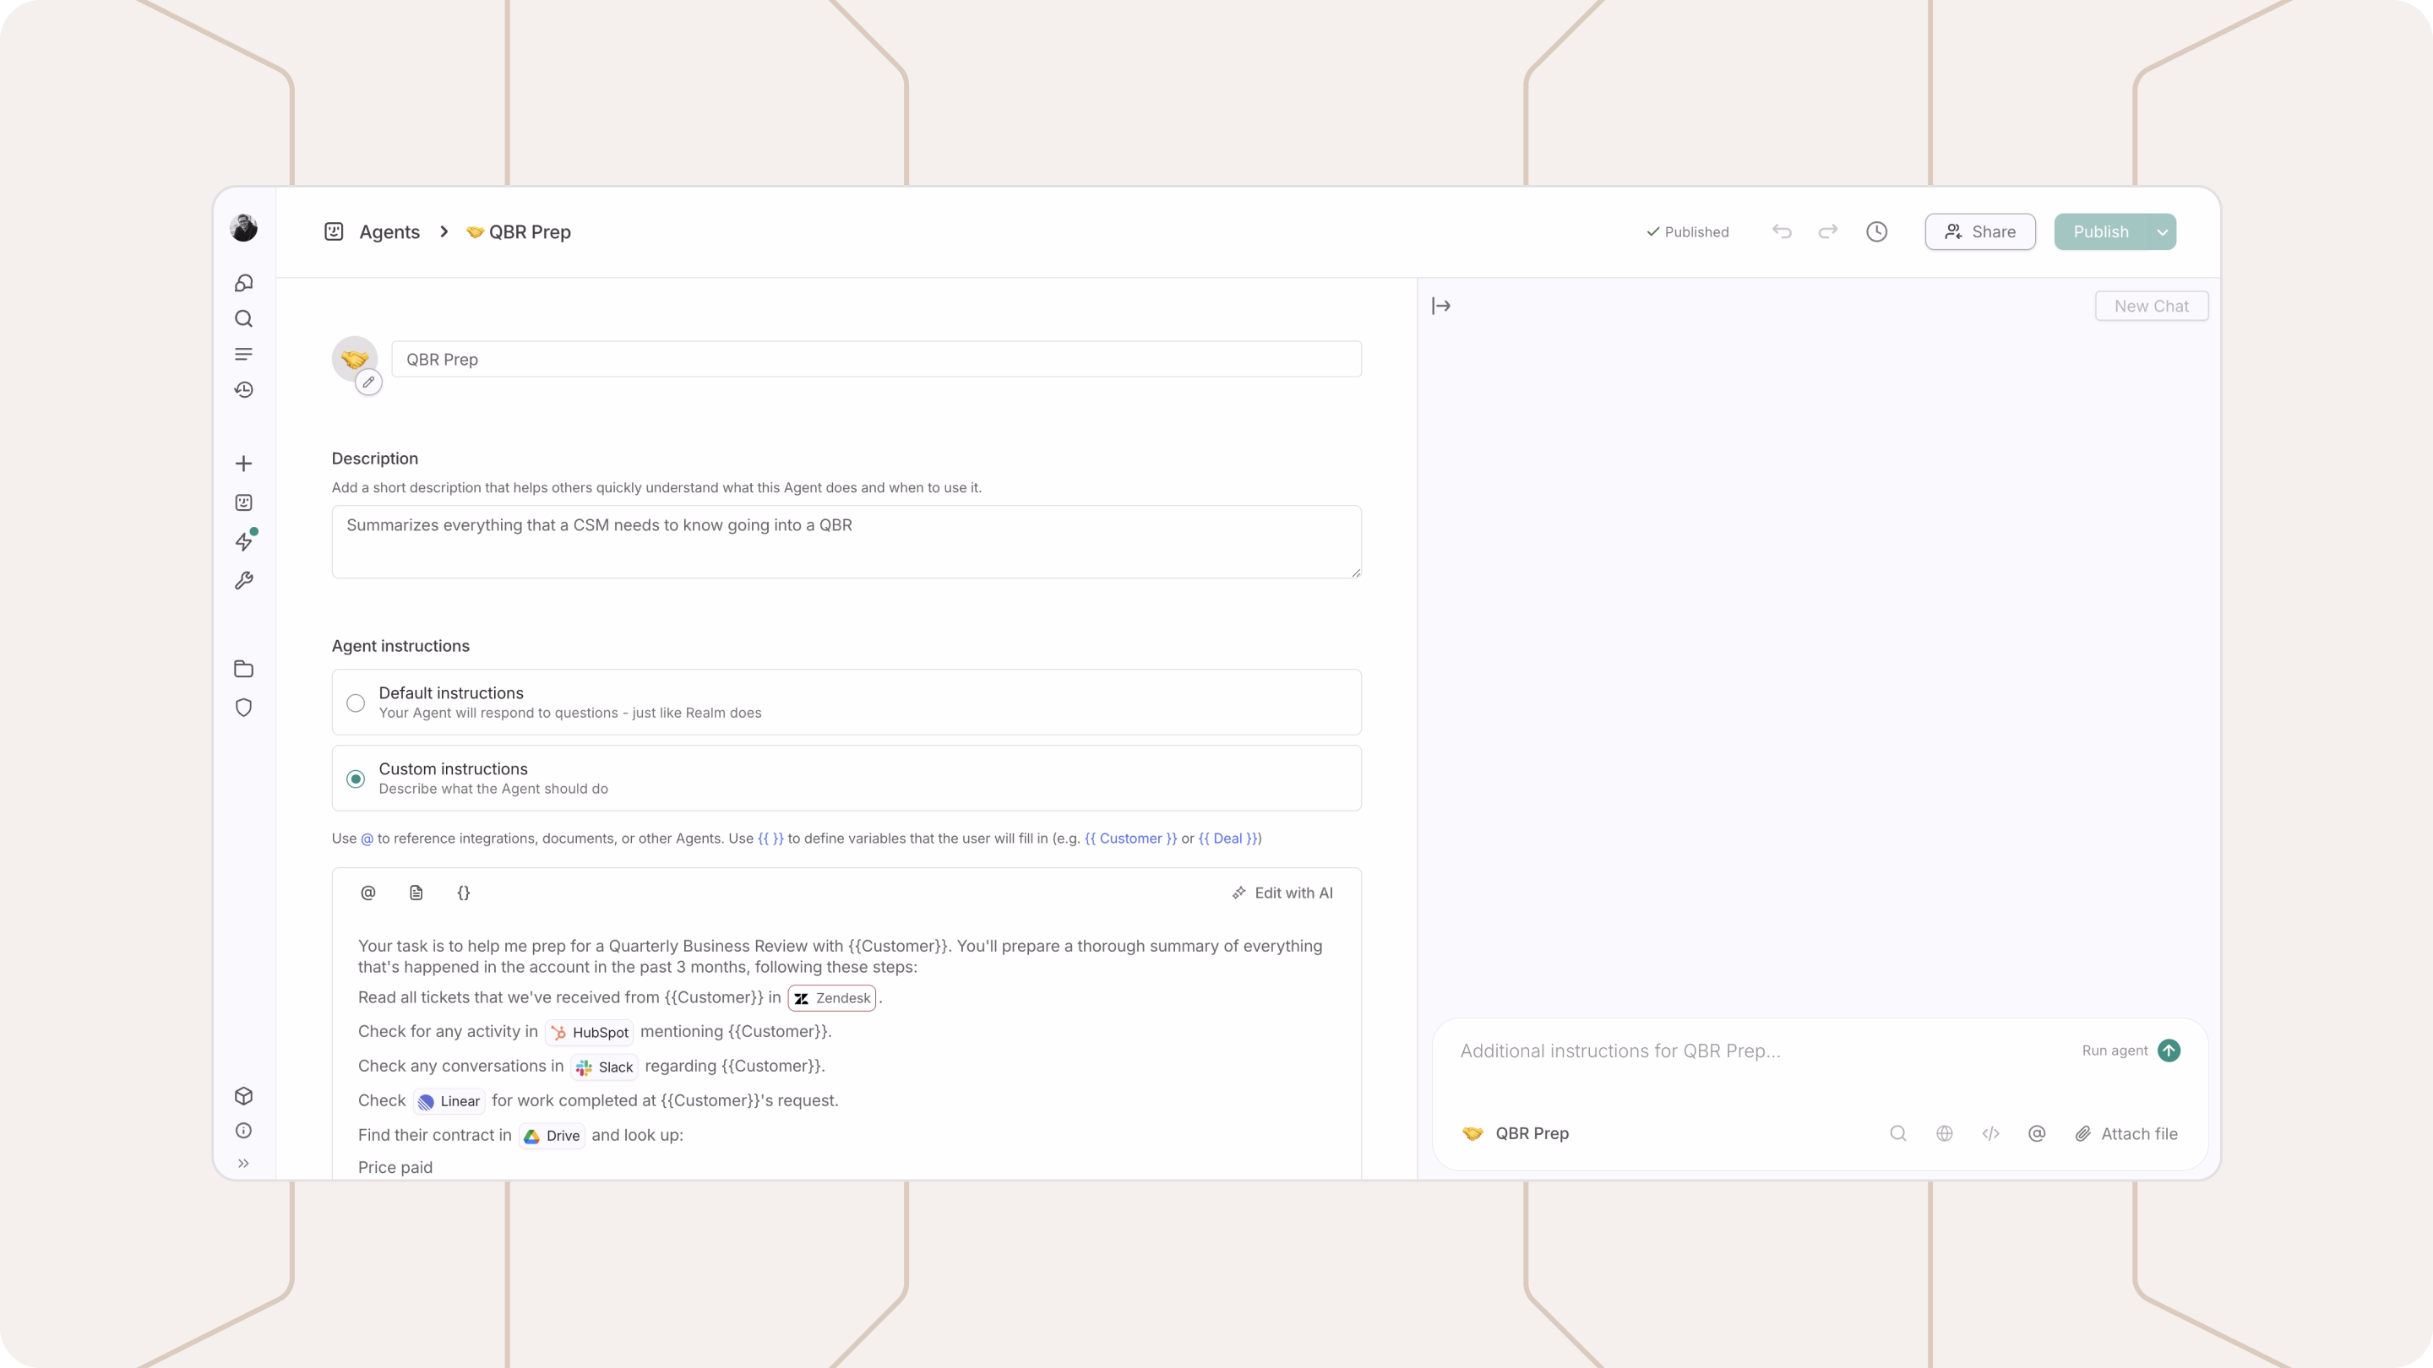Click the Description text area
The image size is (2433, 1368).
click(846, 541)
